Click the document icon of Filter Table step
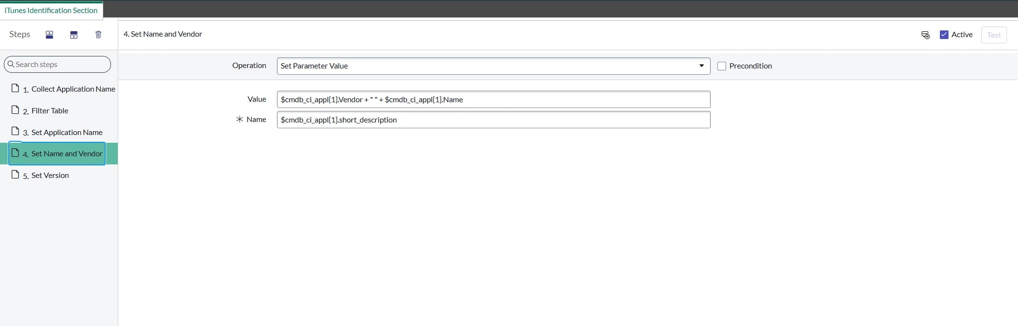Viewport: 1018px width, 326px height. [x=15, y=110]
